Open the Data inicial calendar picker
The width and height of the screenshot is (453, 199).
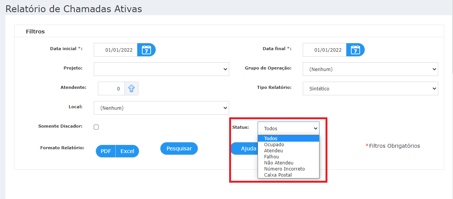[x=146, y=50]
